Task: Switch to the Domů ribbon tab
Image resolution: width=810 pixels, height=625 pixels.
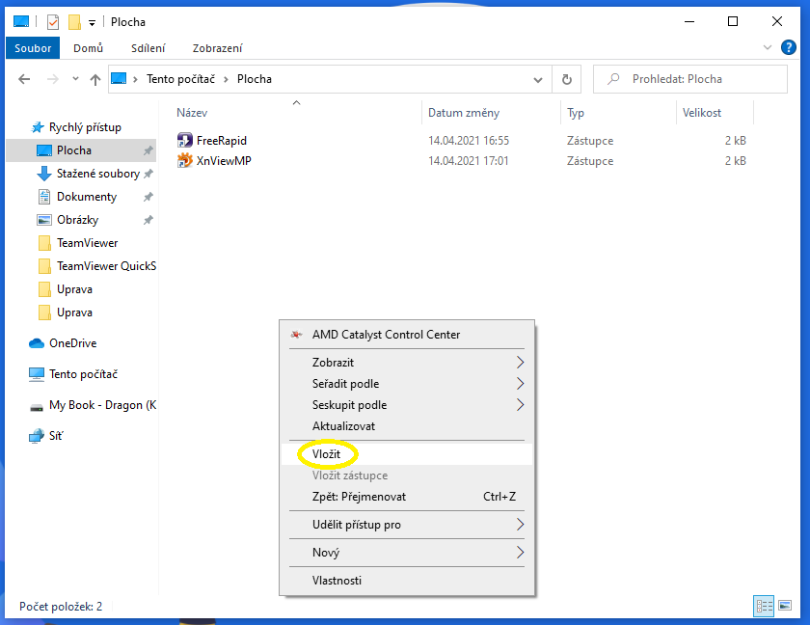Action: coord(89,48)
